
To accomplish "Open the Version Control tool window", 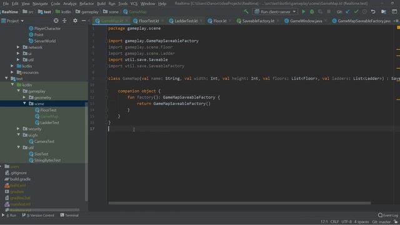I will pyautogui.click(x=38, y=215).
